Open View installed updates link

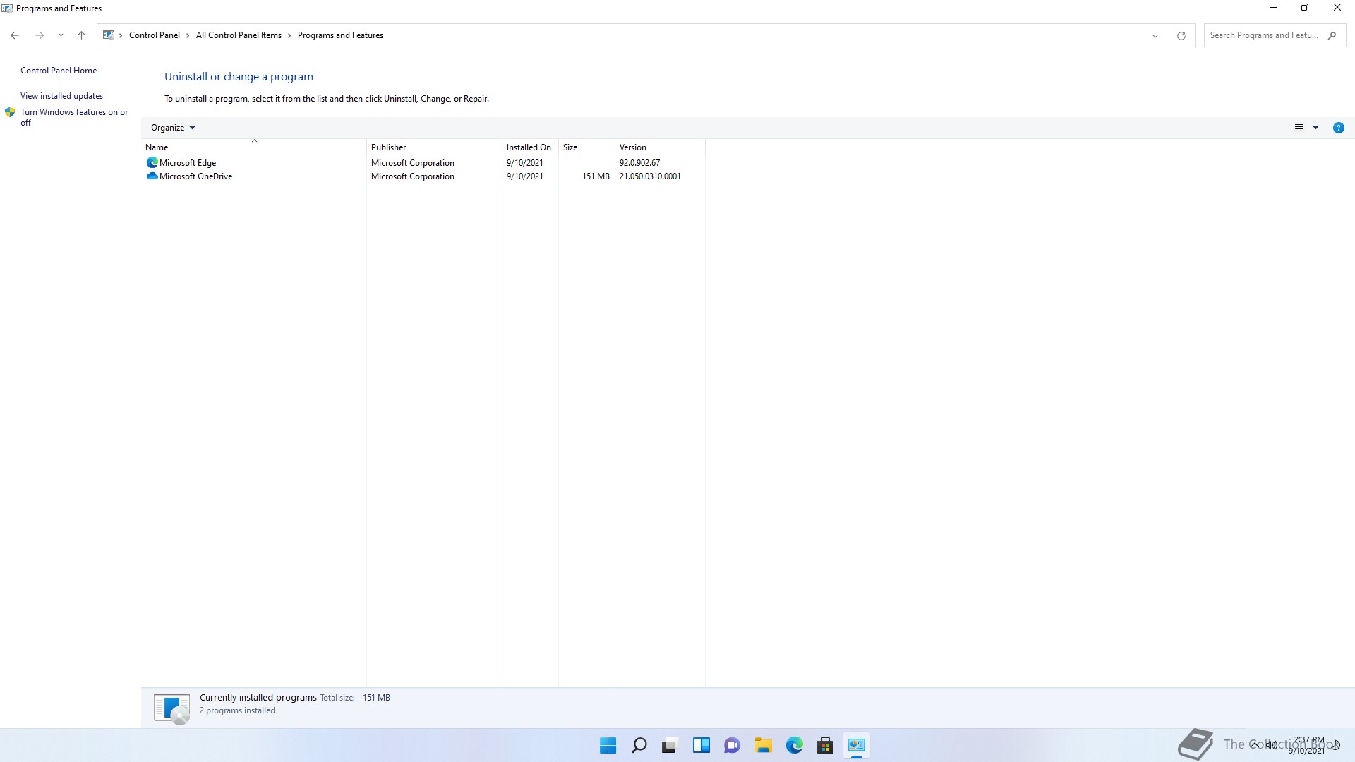(x=61, y=96)
